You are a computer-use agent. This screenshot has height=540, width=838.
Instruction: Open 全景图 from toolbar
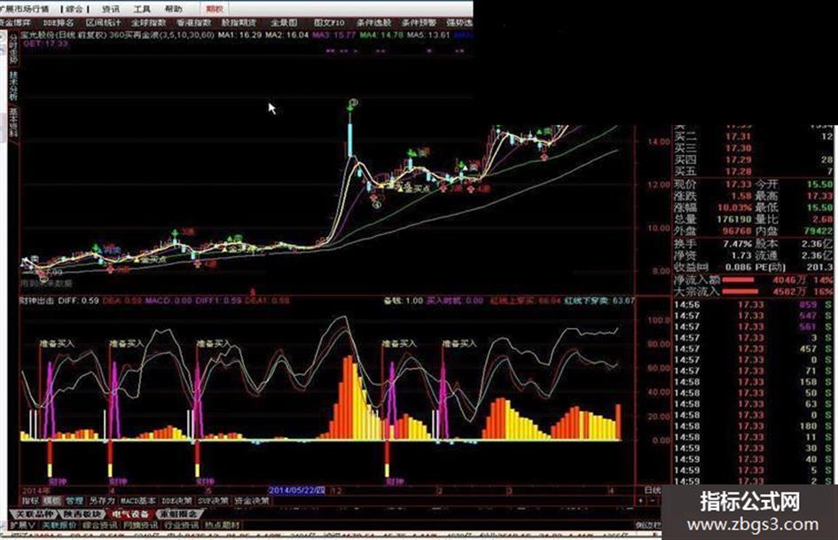[283, 22]
